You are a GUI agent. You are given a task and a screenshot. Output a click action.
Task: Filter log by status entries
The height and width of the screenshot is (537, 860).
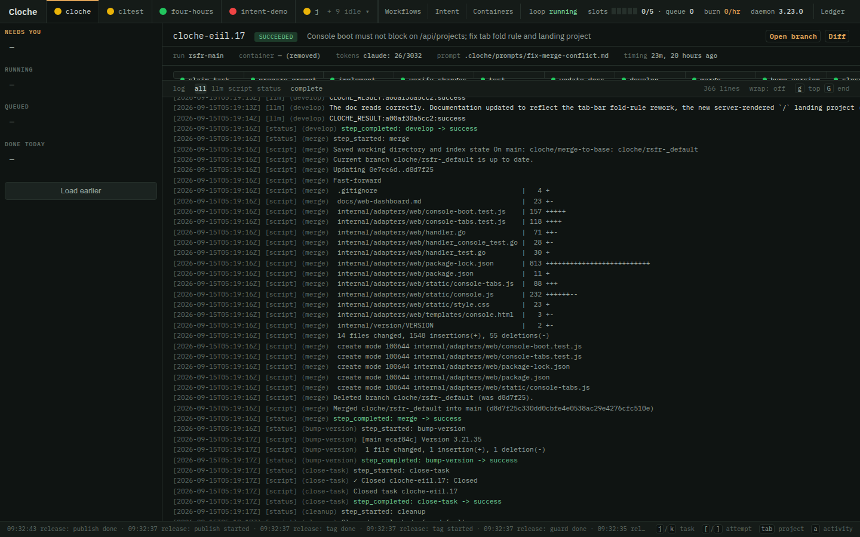pyautogui.click(x=269, y=88)
